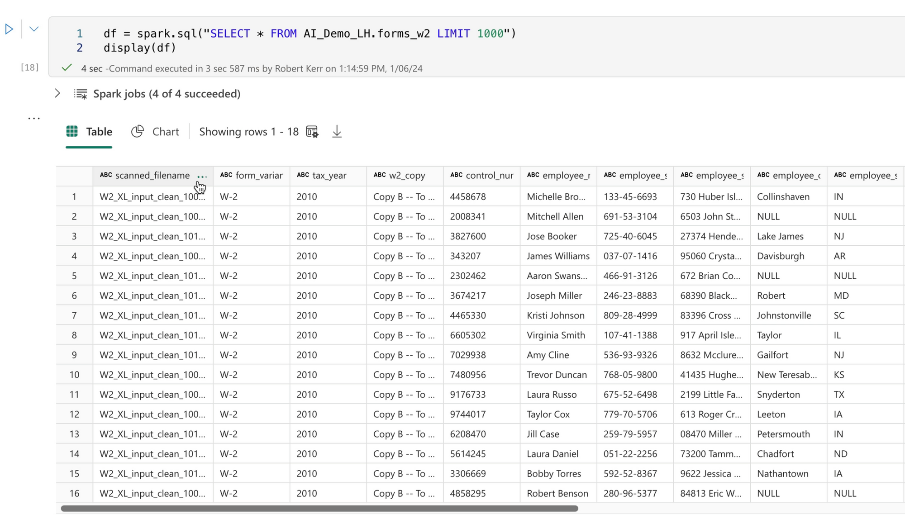Viewport: 905px width, 515px height.
Task: Expand the Spark jobs section
Action: click(57, 94)
